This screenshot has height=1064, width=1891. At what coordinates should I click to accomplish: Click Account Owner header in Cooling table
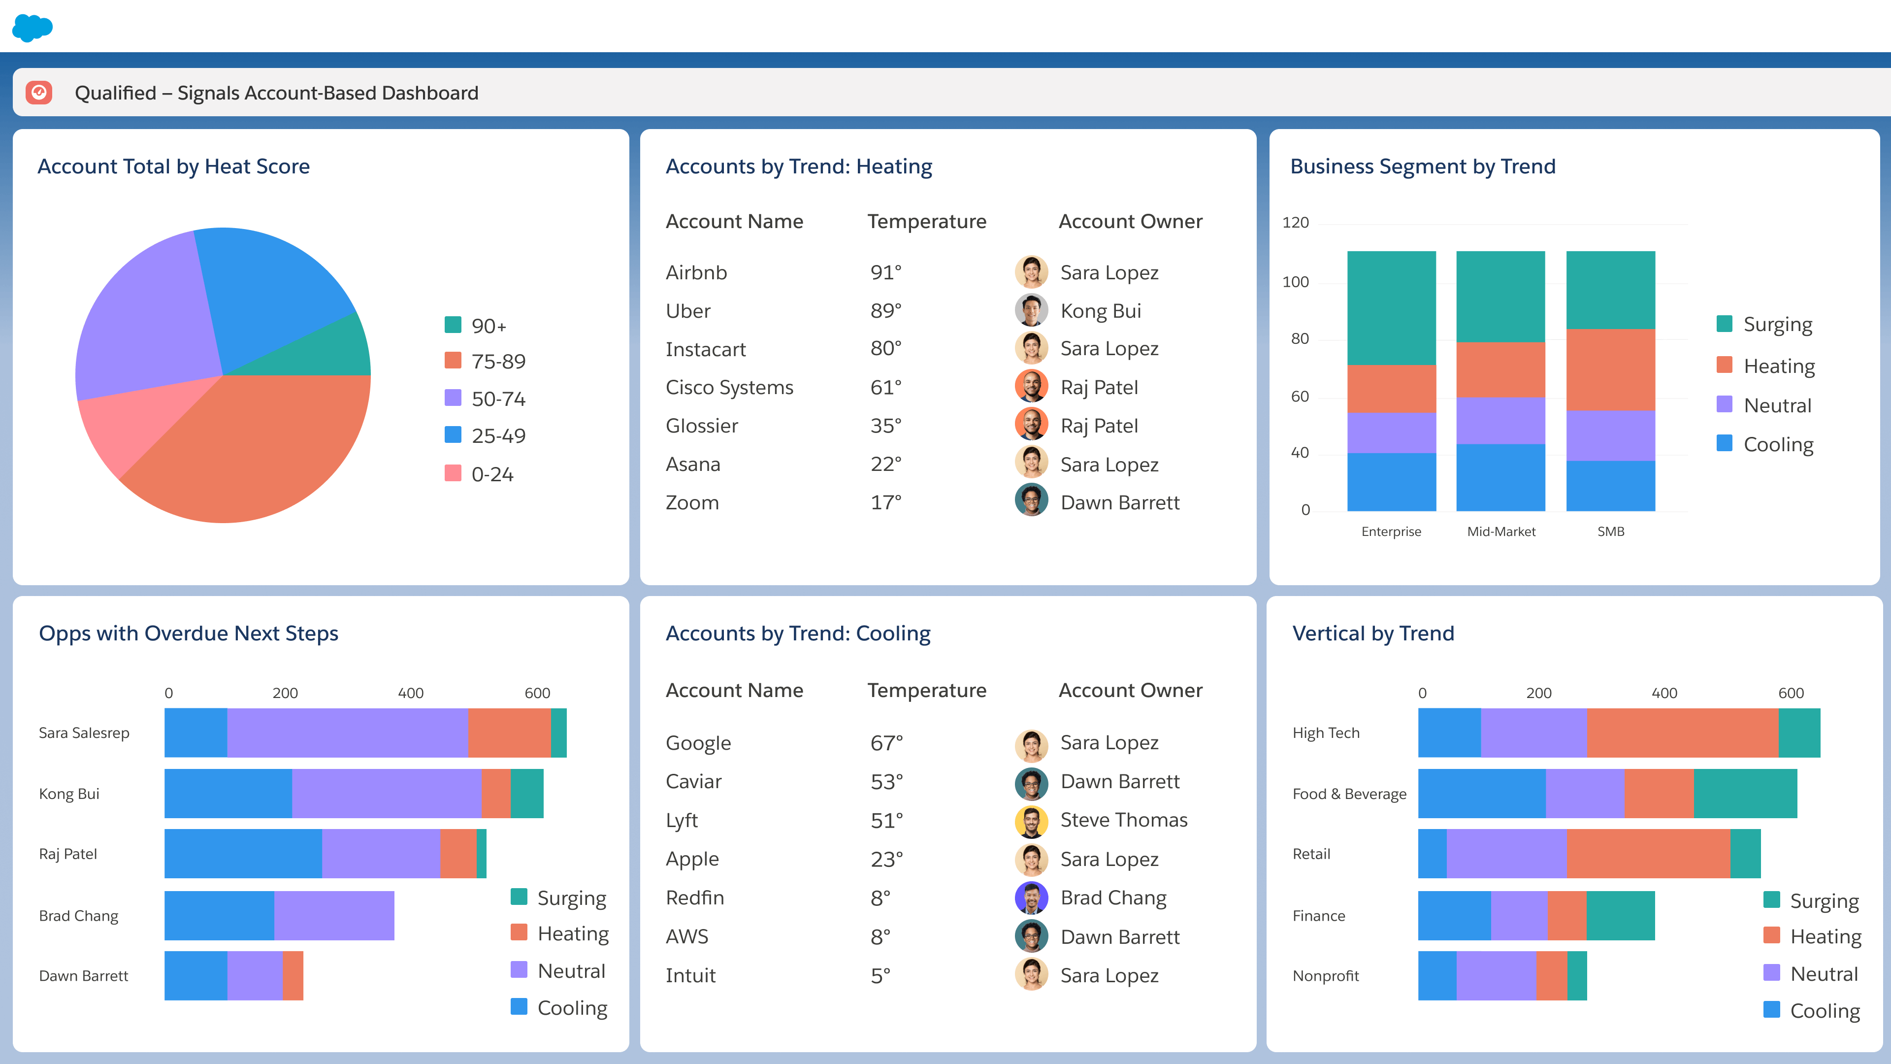click(x=1131, y=690)
